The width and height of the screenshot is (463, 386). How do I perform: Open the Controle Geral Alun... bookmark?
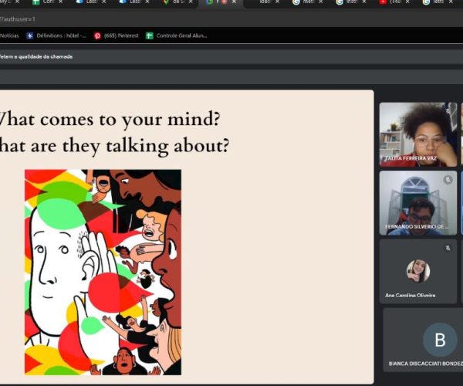(176, 36)
